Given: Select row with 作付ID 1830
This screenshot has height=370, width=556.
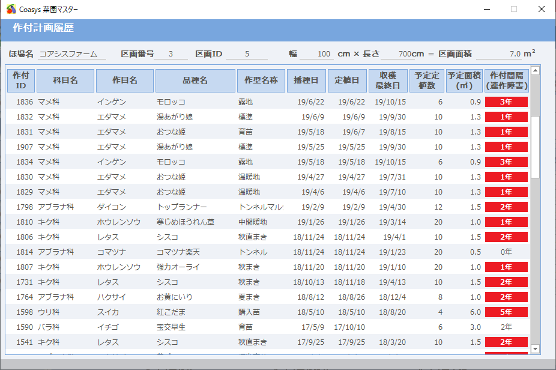Looking at the screenshot, I should point(267,177).
